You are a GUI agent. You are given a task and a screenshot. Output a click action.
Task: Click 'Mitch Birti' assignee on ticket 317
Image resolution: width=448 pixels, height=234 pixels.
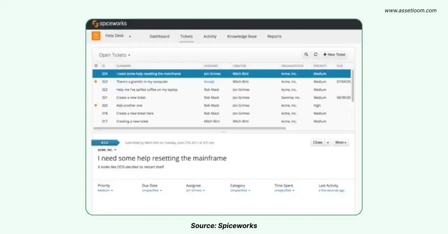(x=211, y=121)
